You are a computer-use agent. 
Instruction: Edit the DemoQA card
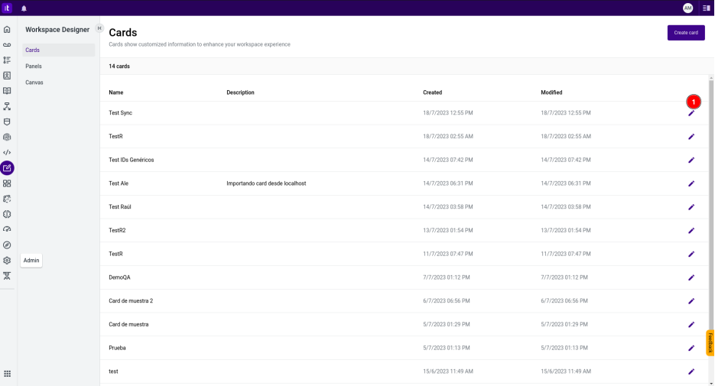691,277
